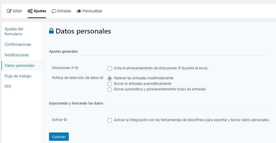276x143 pixels.
Task: Click the Ajustes gears icon
Action: coord(30,11)
